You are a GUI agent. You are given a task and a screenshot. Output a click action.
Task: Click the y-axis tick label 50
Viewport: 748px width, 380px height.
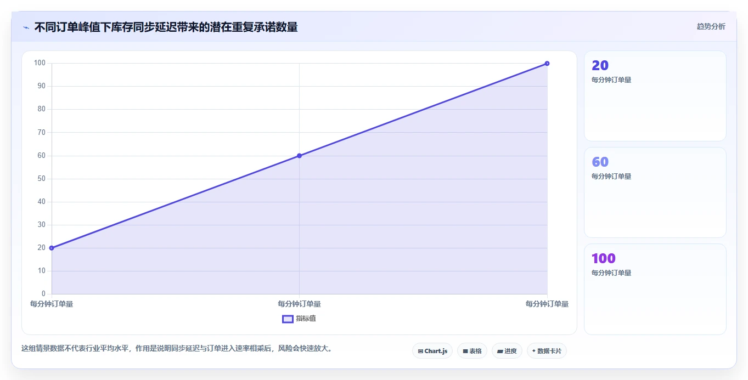(x=42, y=179)
